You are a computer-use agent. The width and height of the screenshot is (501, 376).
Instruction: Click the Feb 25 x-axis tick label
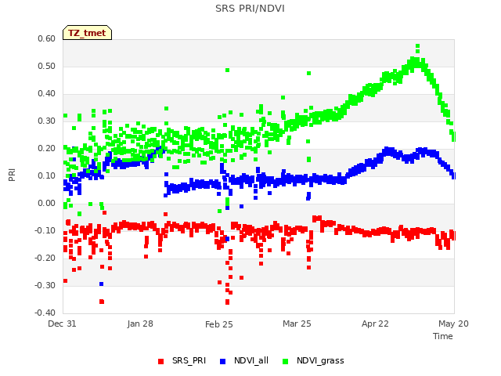219,324
